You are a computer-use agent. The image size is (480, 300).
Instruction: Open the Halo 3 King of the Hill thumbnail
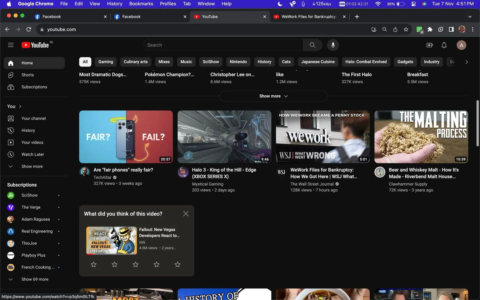click(224, 137)
